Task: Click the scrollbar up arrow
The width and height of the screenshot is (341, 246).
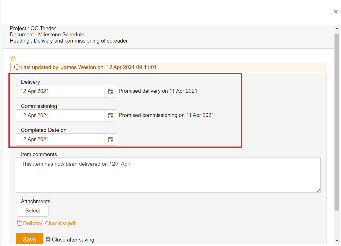Action: coord(337,28)
